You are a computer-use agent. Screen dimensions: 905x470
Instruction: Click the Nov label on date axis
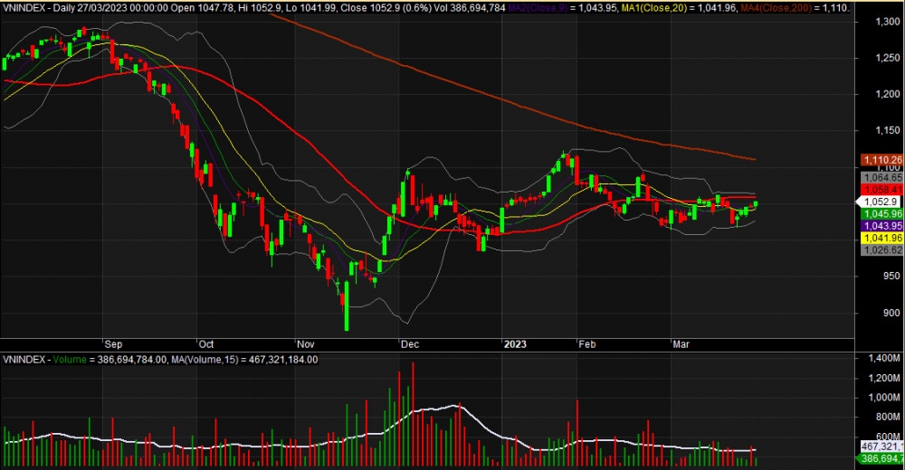[305, 344]
